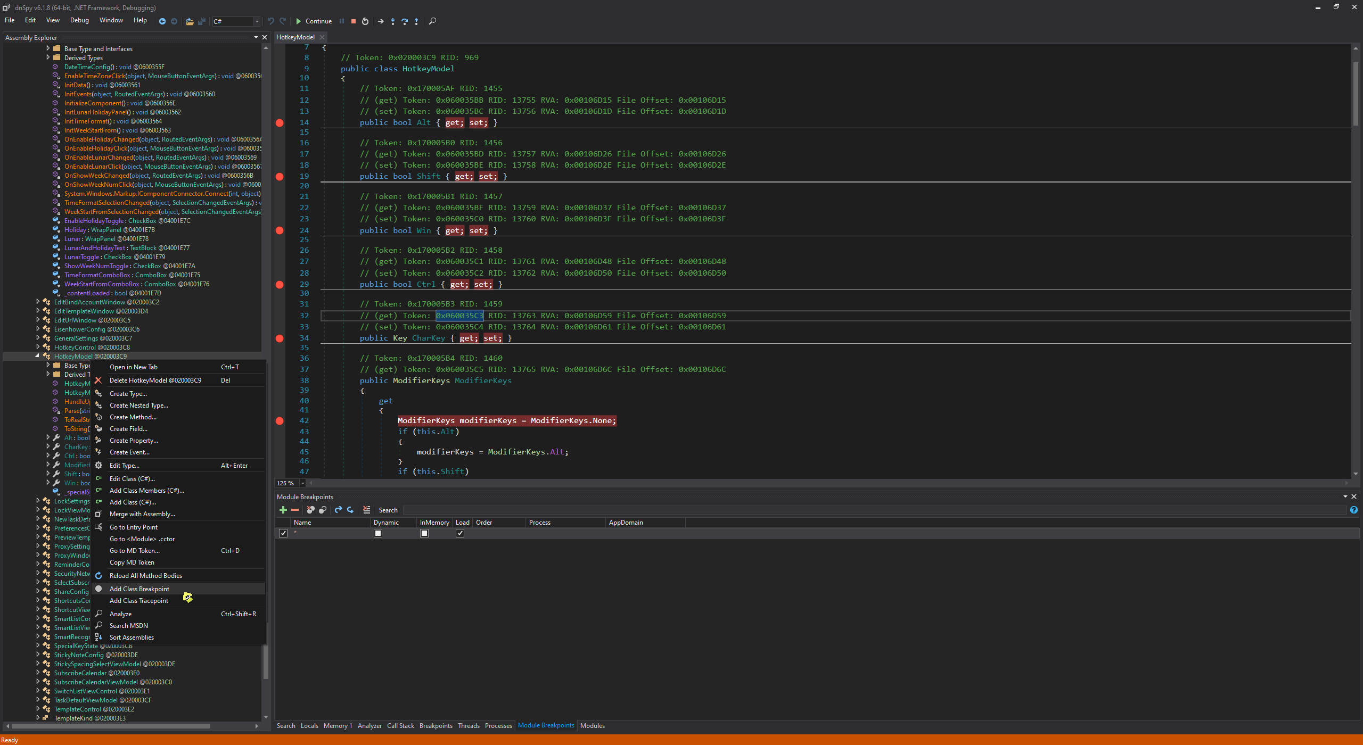Image resolution: width=1363 pixels, height=745 pixels.
Task: Redo using the toolbar redo arrow
Action: click(283, 21)
